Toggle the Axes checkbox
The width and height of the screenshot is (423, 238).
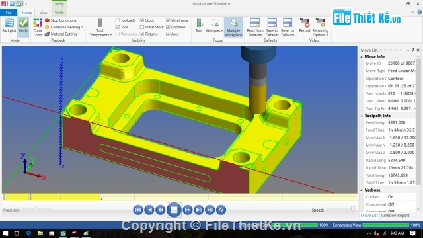[168, 34]
